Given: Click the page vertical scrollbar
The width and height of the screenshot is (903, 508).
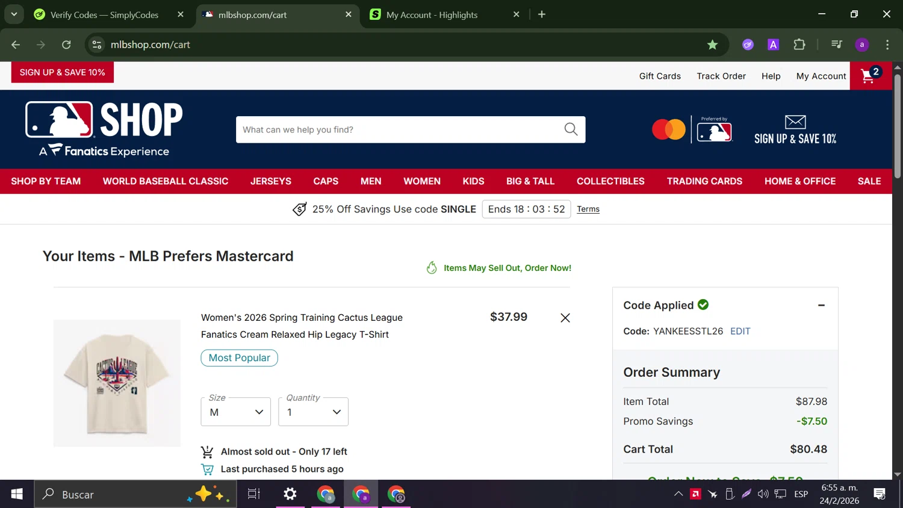Looking at the screenshot, I should [897, 126].
